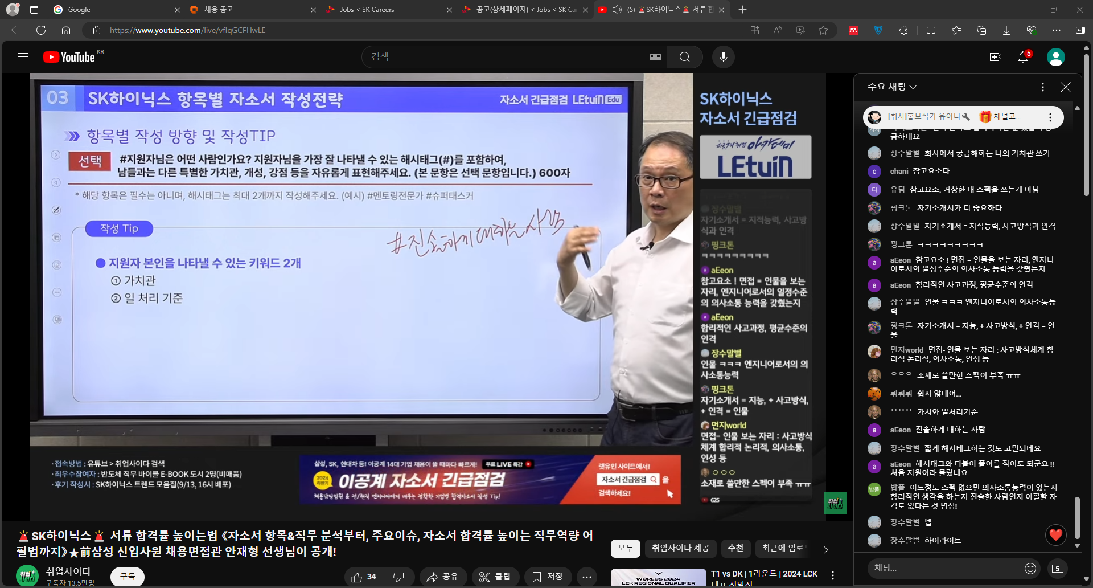1093x588 pixels.
Task: Open YouTube guide hamburger menu
Action: (23, 57)
